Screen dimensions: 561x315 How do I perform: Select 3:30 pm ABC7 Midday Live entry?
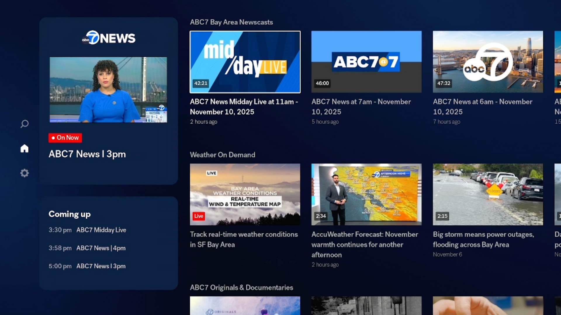[87, 230]
